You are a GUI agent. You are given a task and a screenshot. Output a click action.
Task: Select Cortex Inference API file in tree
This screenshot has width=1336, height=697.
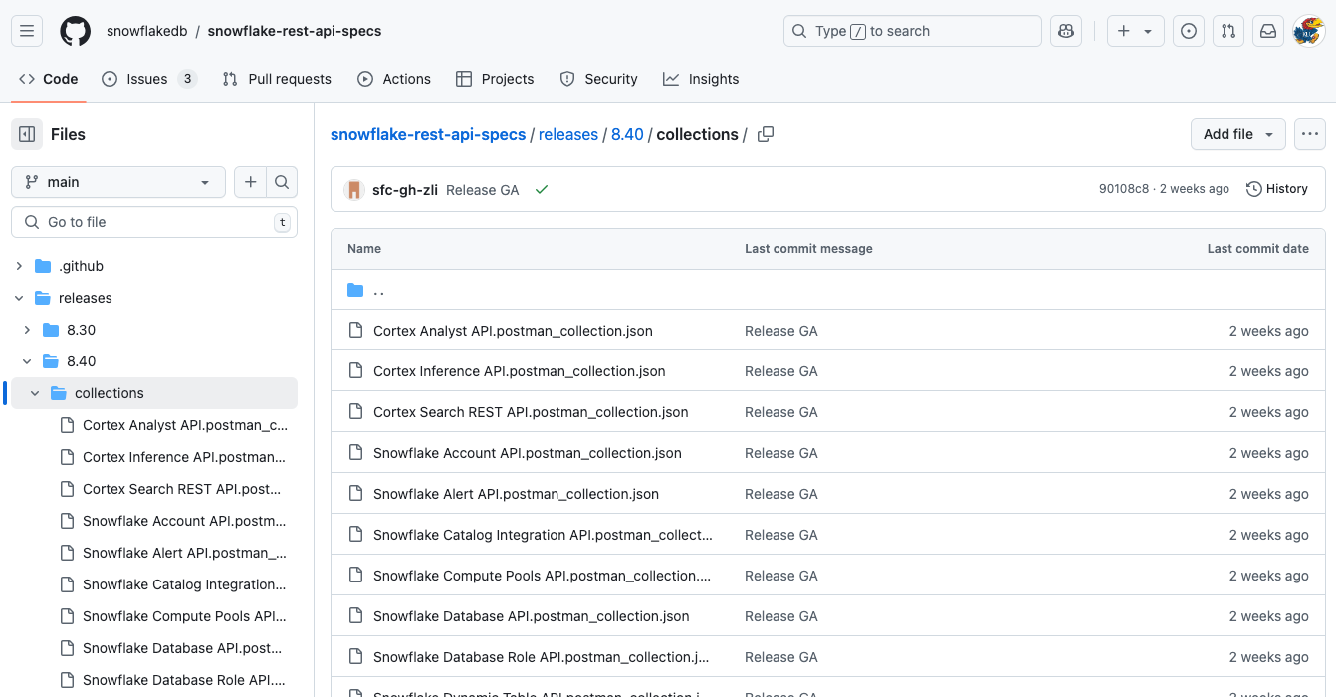click(x=184, y=457)
